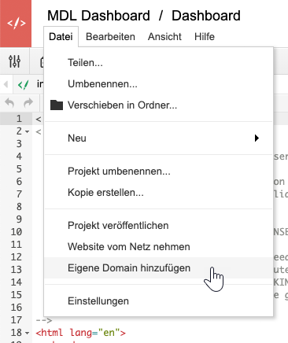The height and width of the screenshot is (343, 288).
Task: Click the left tab-scroll arrow
Action: pyautogui.click(x=6, y=84)
